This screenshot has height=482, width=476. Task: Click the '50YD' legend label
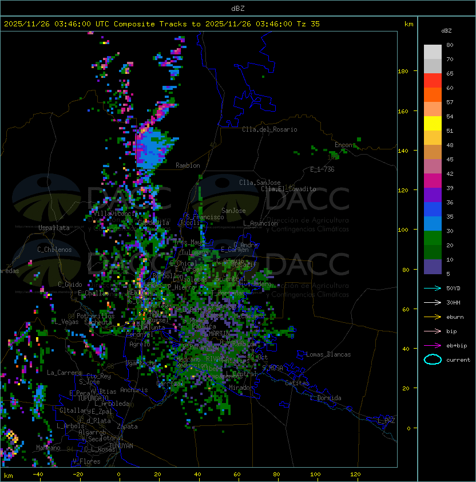pyautogui.click(x=453, y=289)
